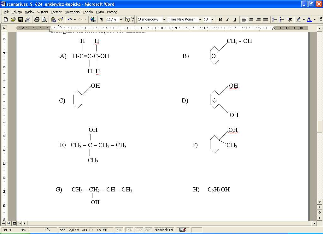Select the Format Painter brush

[x=61, y=19]
